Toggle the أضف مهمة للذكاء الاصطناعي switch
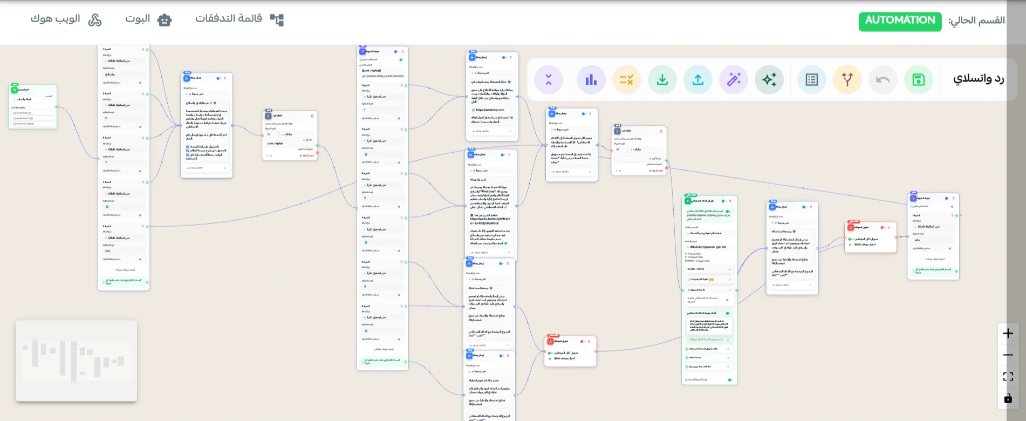 click(728, 313)
